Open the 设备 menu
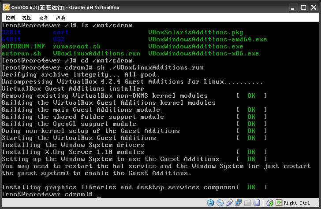The image size is (321, 209). point(43,18)
